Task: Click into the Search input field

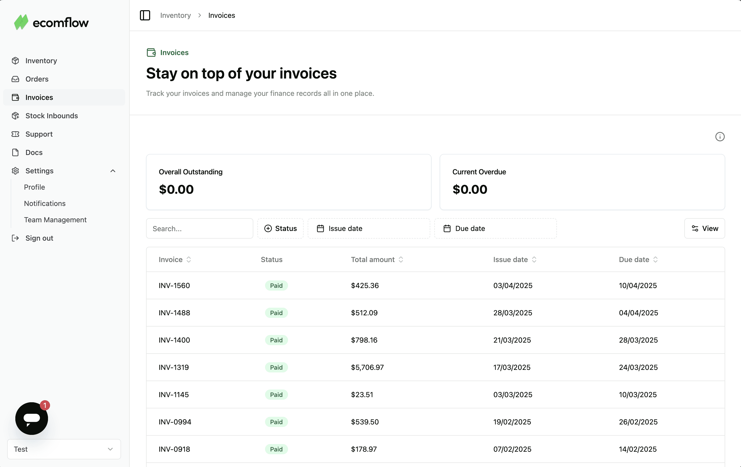Action: point(199,229)
